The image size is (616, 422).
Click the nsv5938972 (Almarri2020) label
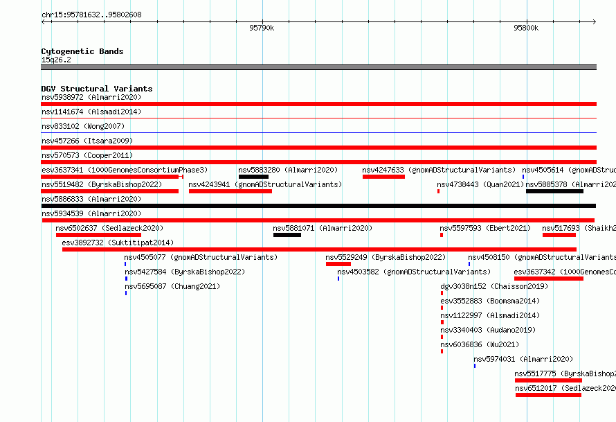pos(91,97)
